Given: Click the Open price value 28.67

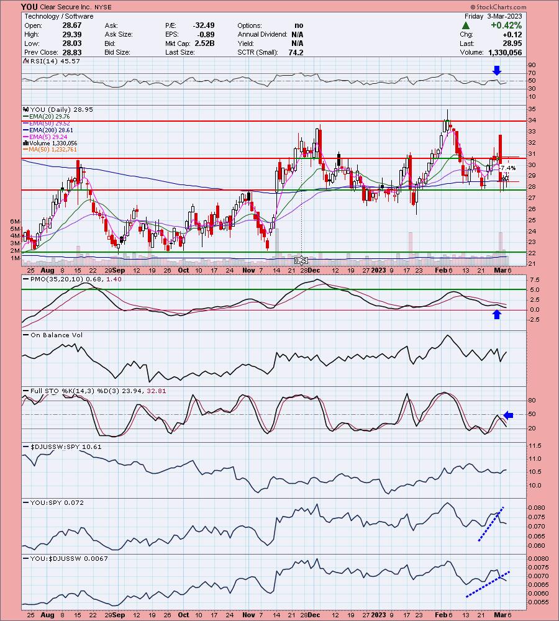Looking at the screenshot, I should (71, 25).
